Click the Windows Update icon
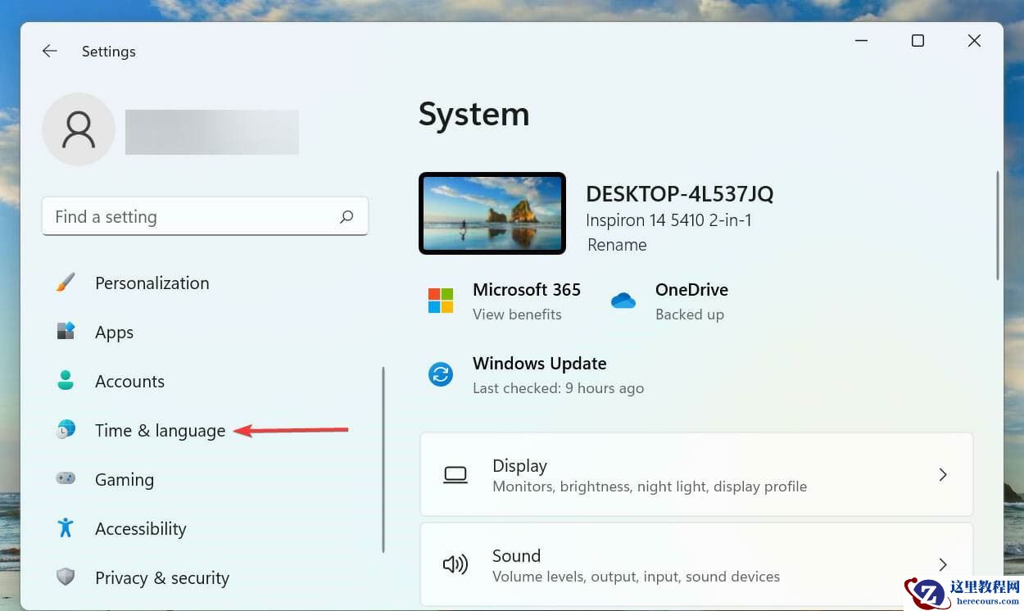The width and height of the screenshot is (1024, 611). point(441,374)
